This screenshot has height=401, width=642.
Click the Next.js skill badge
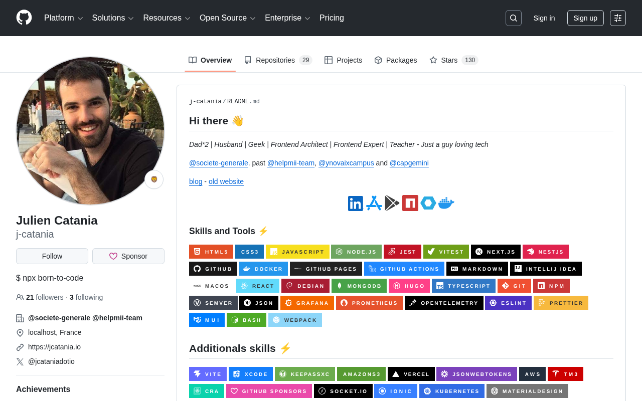click(496, 252)
